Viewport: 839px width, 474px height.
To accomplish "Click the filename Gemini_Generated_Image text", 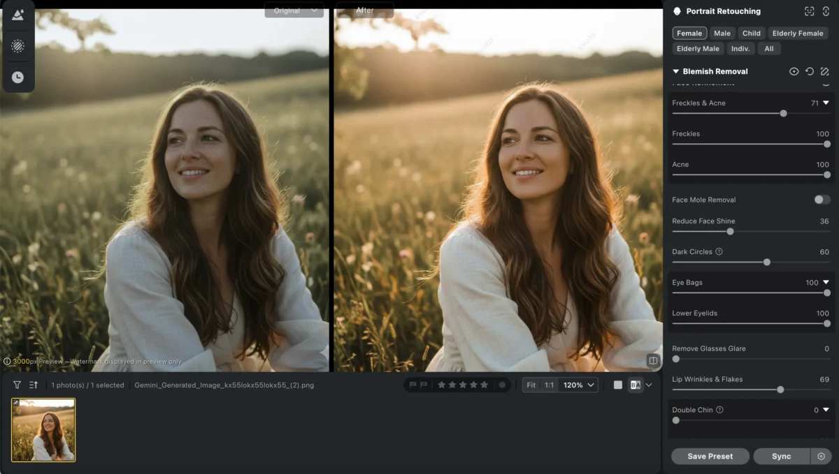I will coord(224,385).
